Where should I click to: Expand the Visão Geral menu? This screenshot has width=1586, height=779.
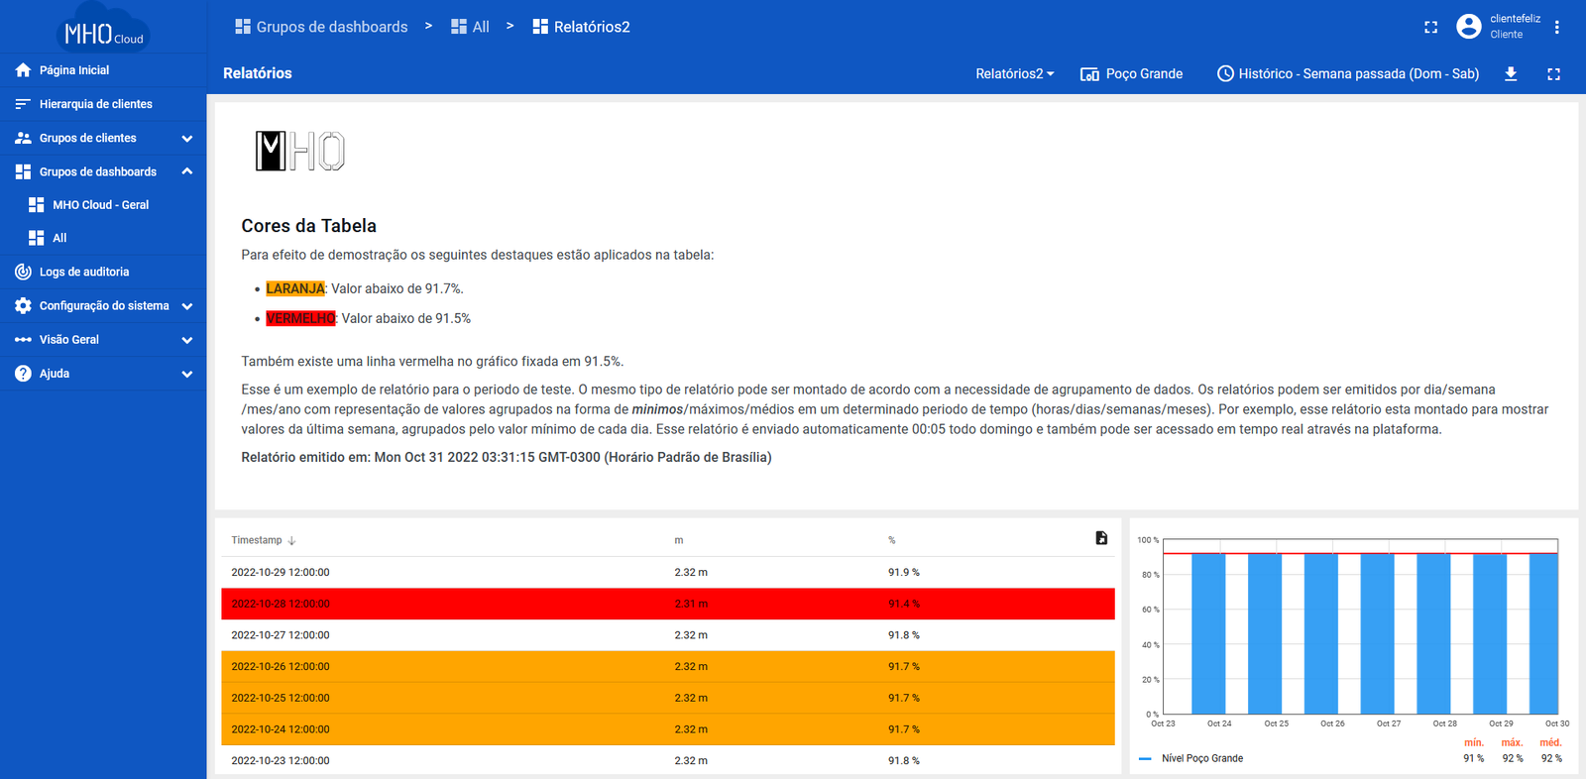click(x=186, y=340)
